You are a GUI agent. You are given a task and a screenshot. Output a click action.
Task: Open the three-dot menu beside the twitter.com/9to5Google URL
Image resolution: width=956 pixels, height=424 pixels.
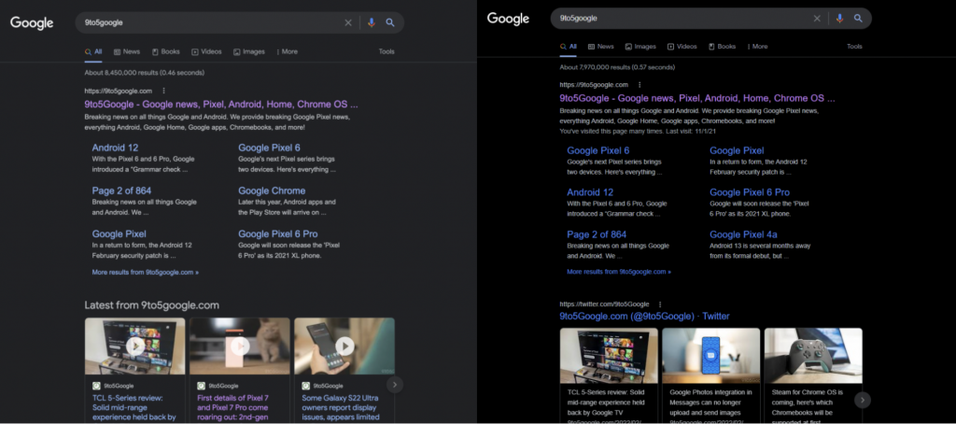[x=660, y=304]
